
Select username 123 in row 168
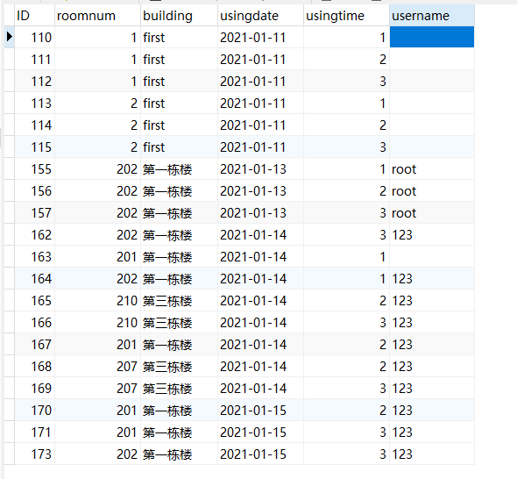coord(432,366)
